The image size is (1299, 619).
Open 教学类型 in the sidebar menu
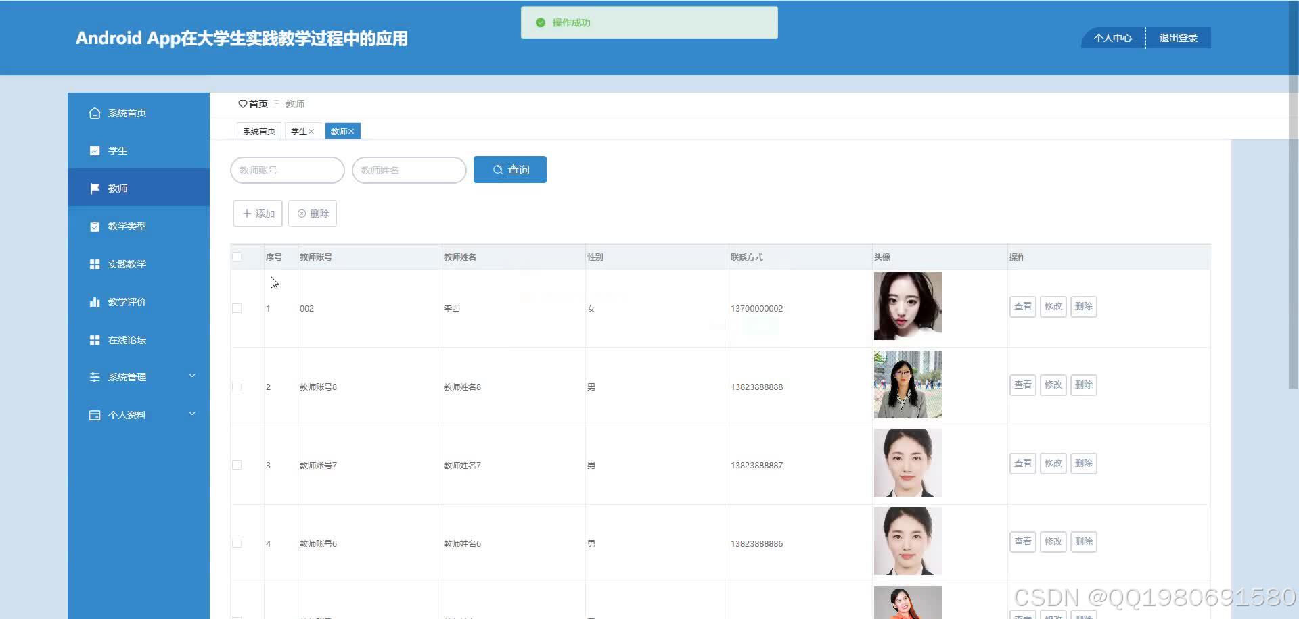coord(139,226)
